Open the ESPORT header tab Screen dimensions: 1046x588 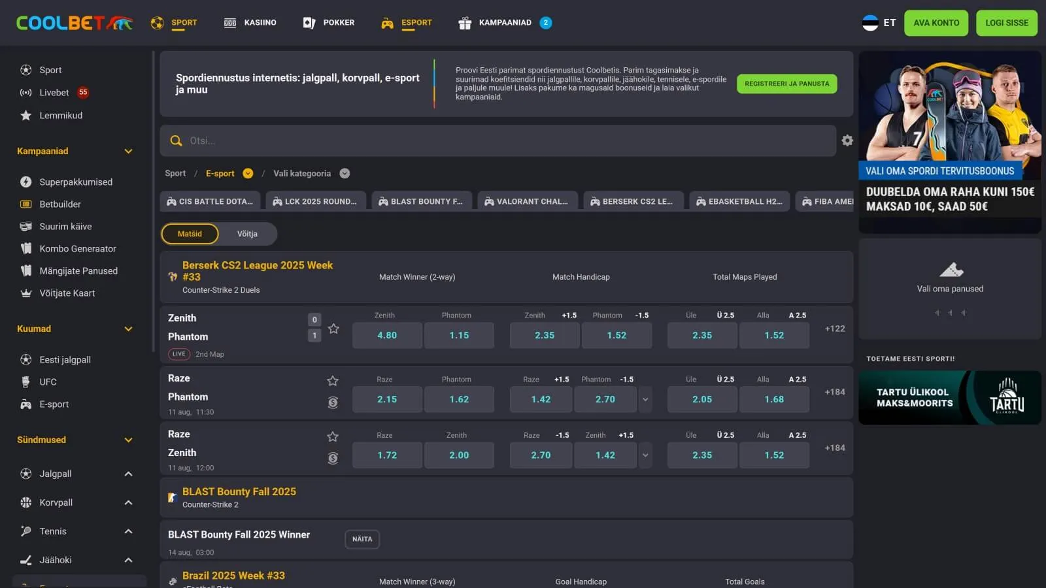click(x=407, y=23)
